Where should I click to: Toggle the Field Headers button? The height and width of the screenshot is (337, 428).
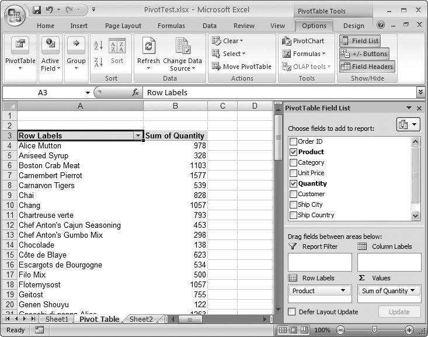(x=367, y=67)
